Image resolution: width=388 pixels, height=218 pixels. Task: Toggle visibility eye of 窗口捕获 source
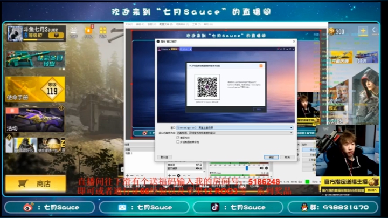pyautogui.click(x=197, y=168)
